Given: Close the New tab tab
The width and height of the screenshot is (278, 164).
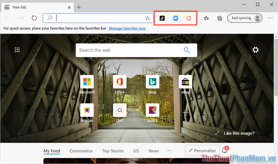Looking at the screenshot, I should pos(69,8).
